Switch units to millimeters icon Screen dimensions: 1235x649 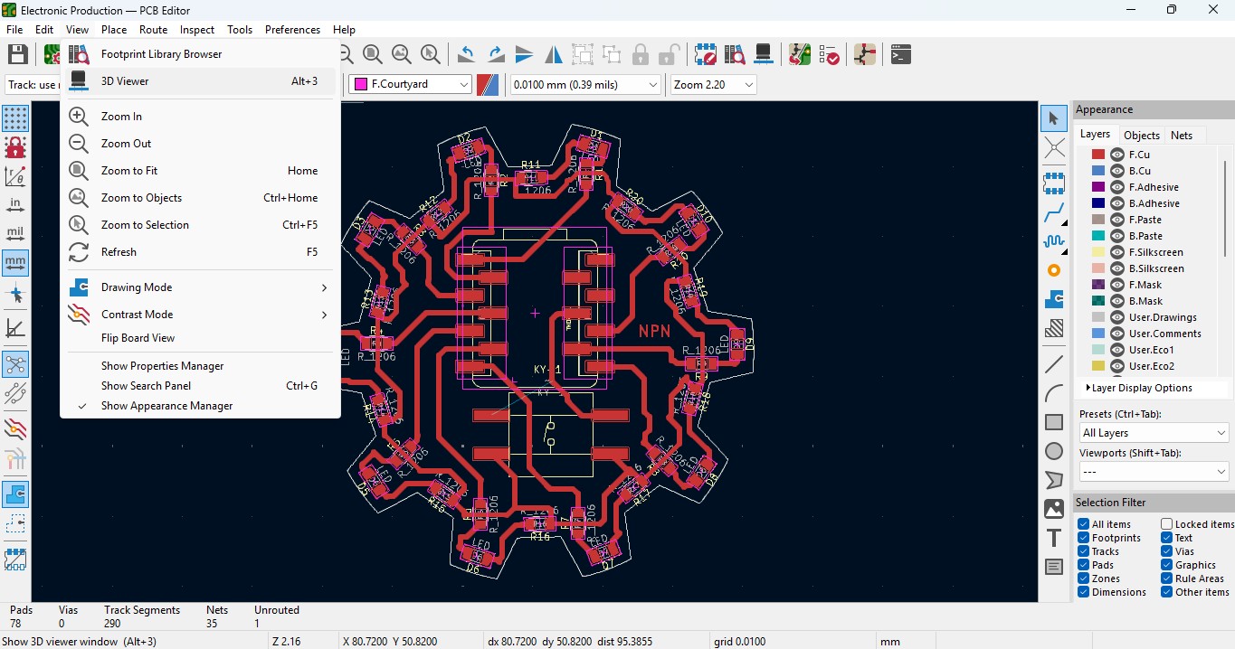15,263
